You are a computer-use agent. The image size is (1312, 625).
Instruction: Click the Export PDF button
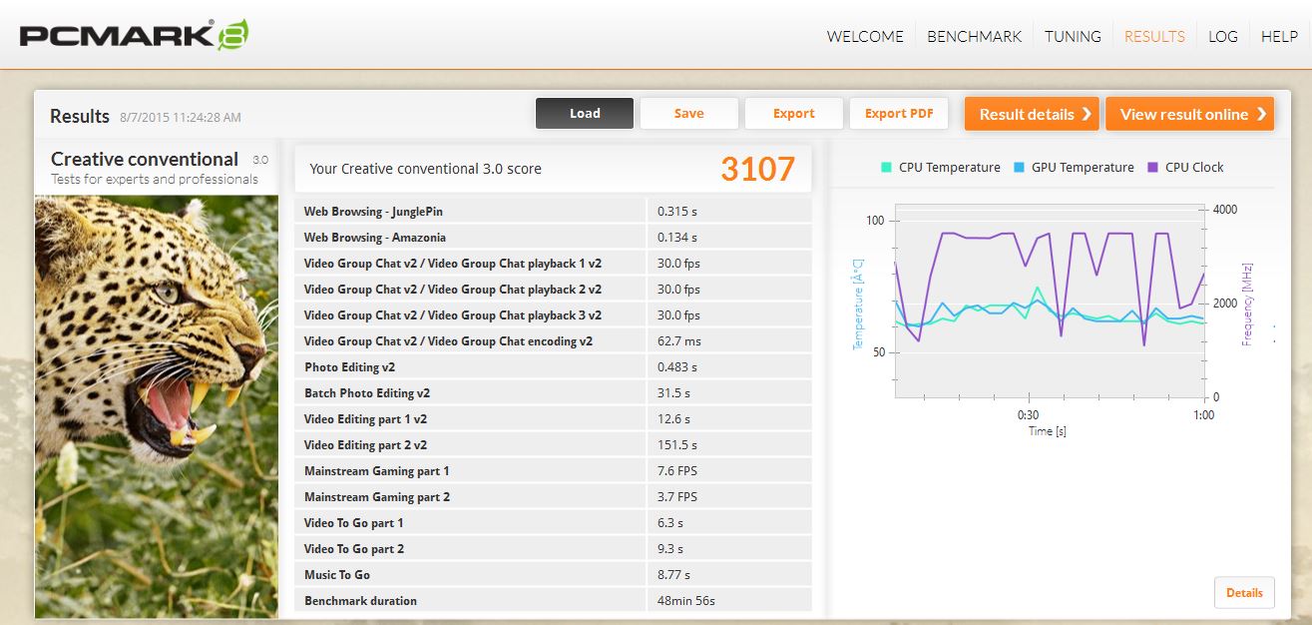[x=898, y=113]
